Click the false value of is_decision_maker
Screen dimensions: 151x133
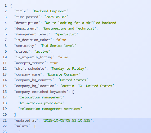[x=61, y=40]
